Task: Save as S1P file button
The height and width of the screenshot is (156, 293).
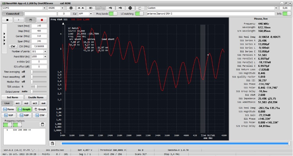Action: tap(8, 115)
